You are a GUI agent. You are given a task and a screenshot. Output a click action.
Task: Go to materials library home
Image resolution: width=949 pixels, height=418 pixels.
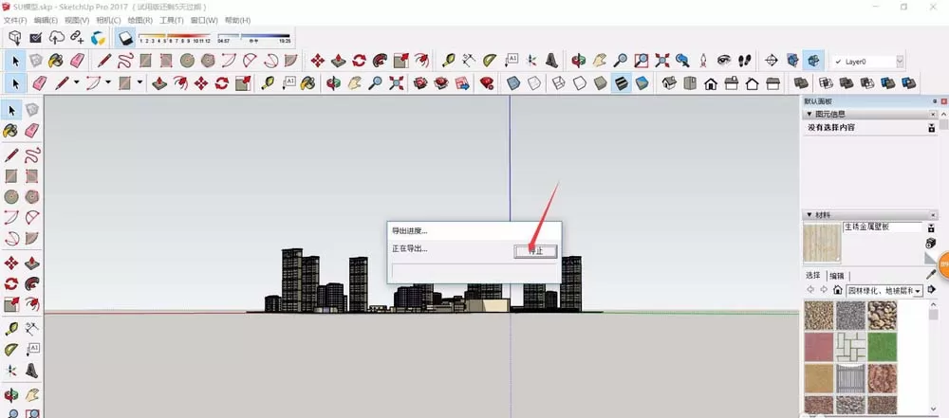click(838, 290)
